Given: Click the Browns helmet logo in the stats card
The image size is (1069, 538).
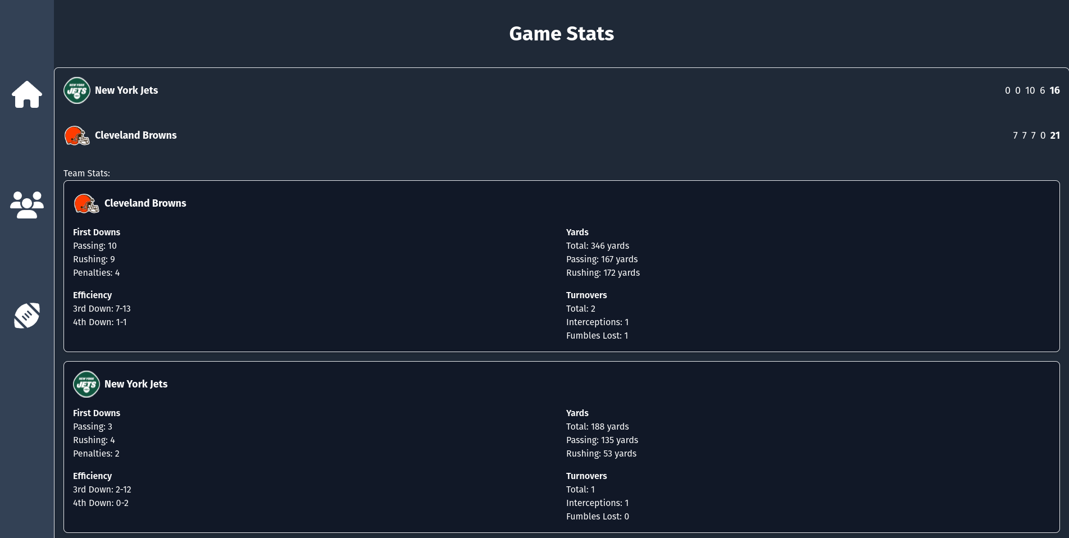Looking at the screenshot, I should click(86, 203).
